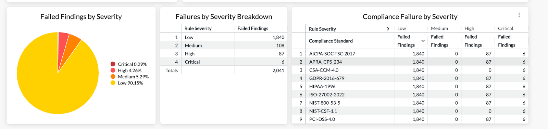Sort by the Rule Severity column header
This screenshot has height=129, width=548.
tap(198, 28)
